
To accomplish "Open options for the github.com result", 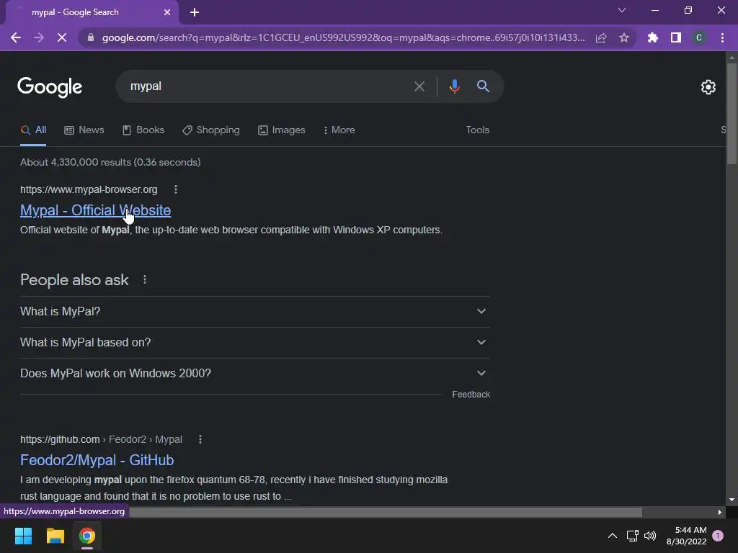I will 200,439.
